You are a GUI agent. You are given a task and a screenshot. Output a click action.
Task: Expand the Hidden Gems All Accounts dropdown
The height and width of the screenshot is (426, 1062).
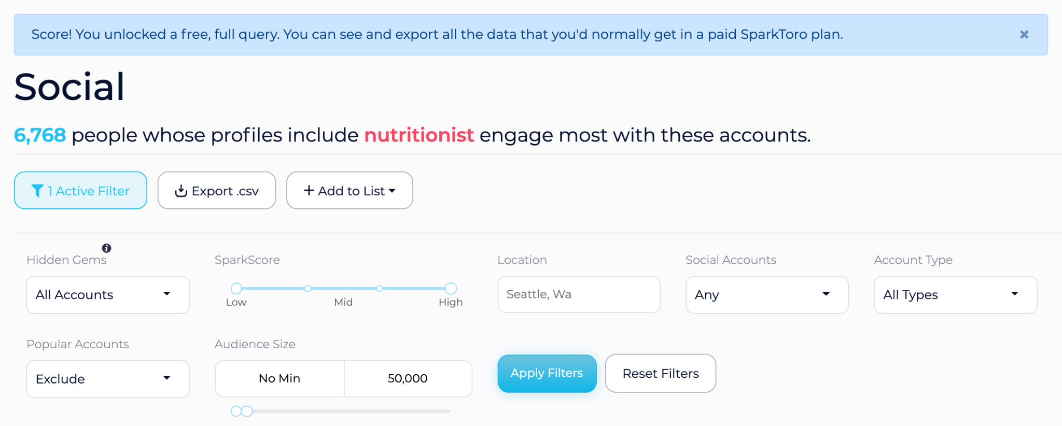(x=108, y=295)
